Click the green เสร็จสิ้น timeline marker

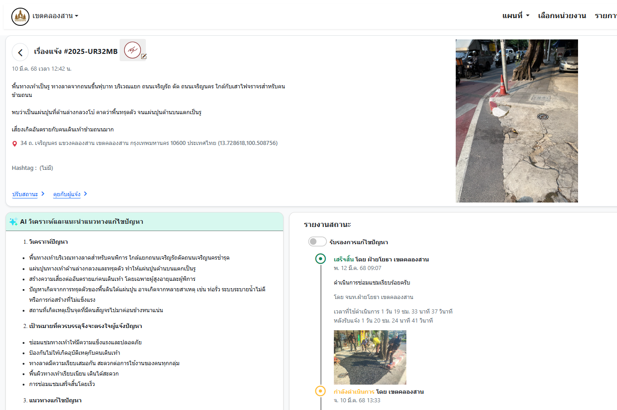pyautogui.click(x=320, y=259)
